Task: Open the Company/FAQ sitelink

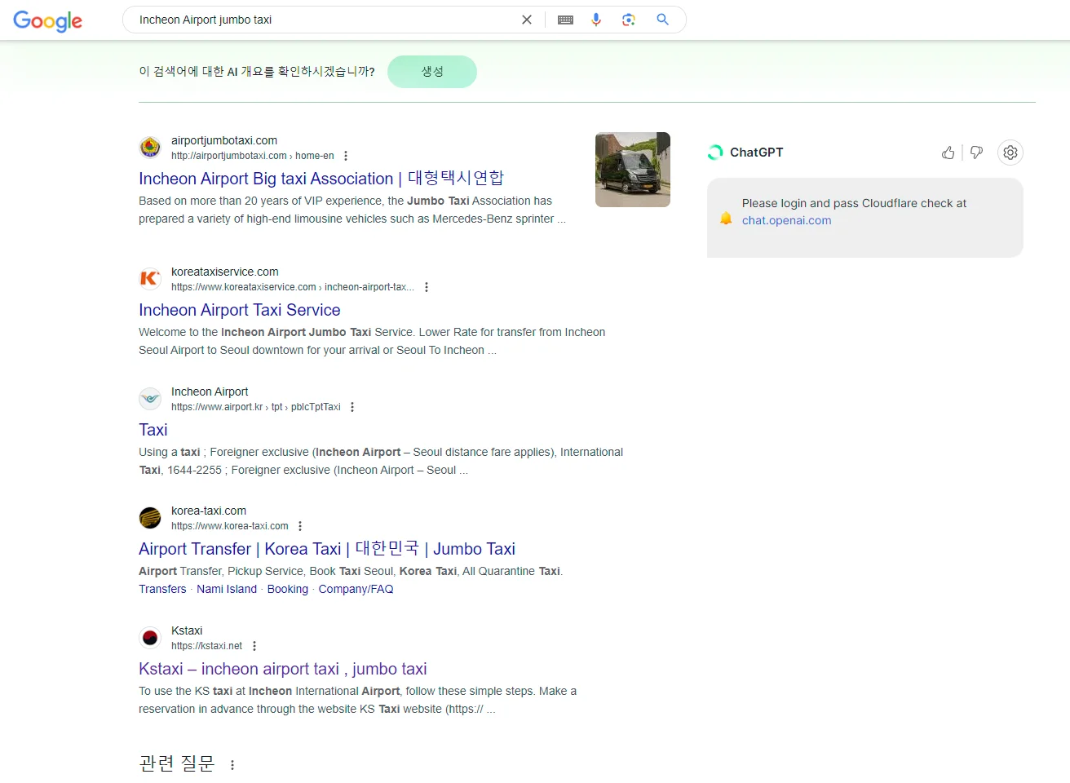Action: click(x=356, y=589)
